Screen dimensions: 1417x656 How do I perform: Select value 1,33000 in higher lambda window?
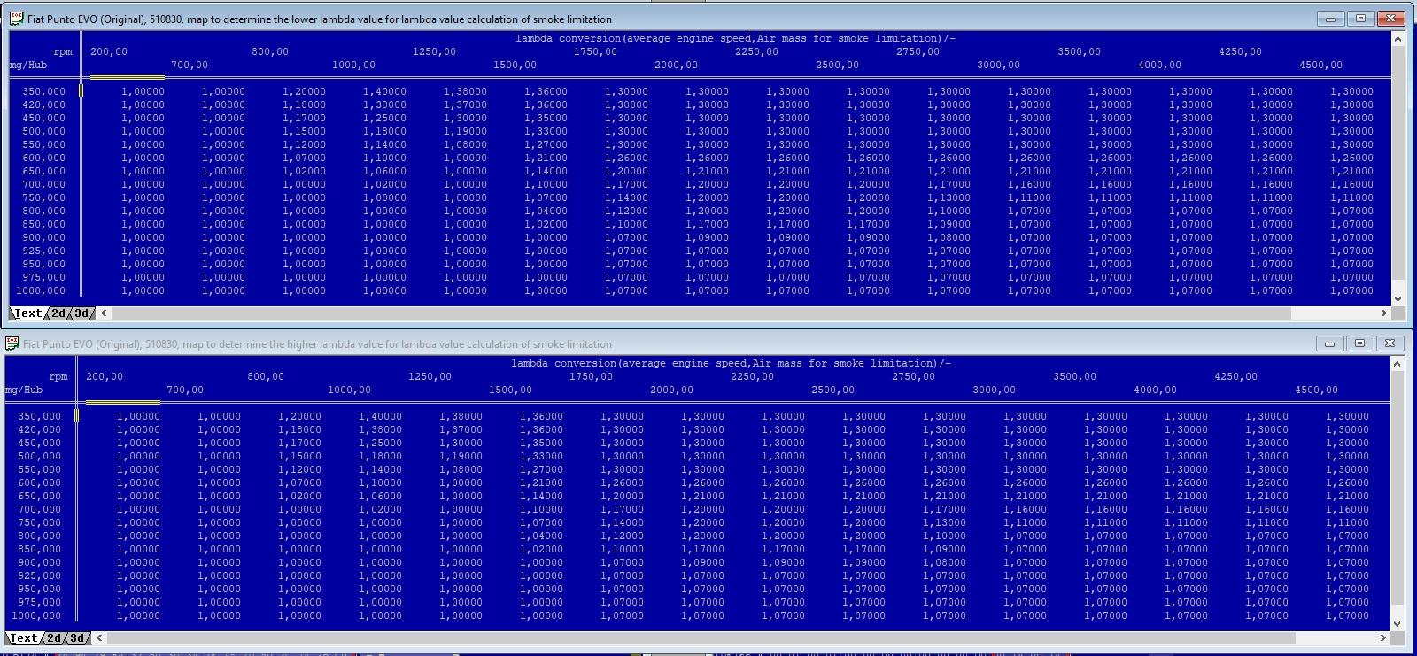point(542,456)
